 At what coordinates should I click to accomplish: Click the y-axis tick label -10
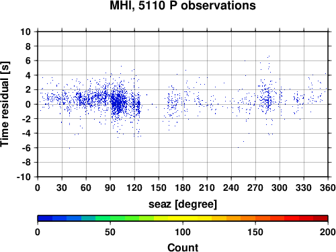click(x=24, y=177)
